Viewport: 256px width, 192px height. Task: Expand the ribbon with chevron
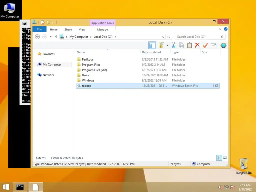pos(220,29)
